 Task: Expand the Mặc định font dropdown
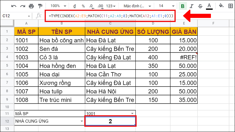[x=137, y=6]
